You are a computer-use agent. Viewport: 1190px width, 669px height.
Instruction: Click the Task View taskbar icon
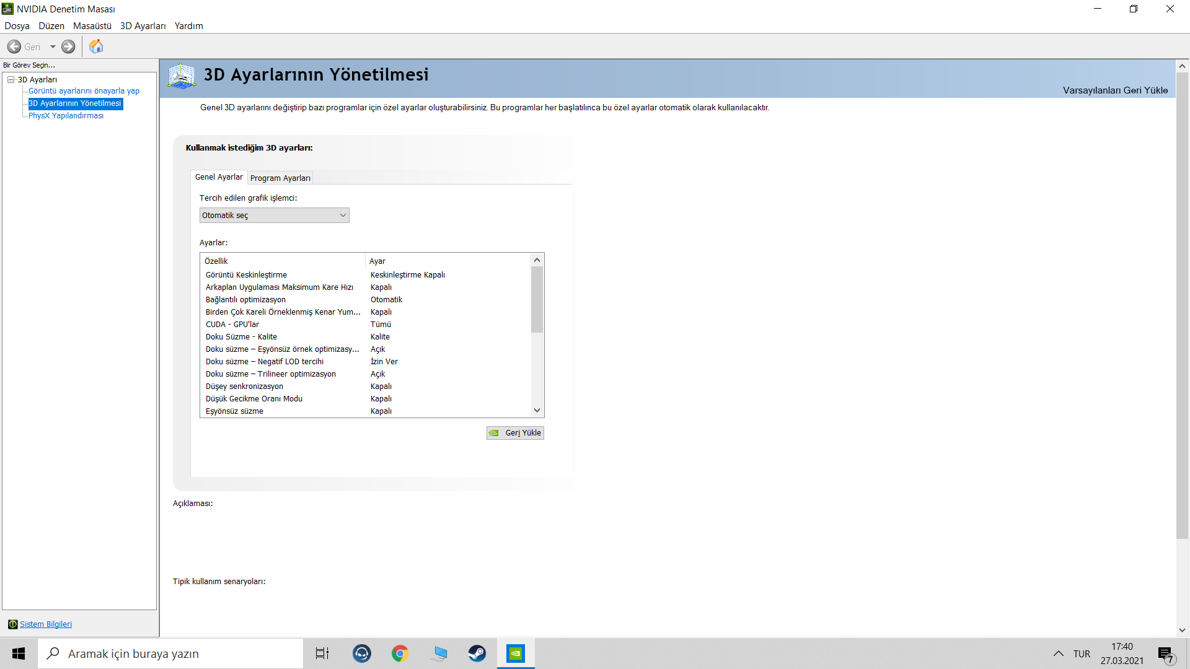322,654
